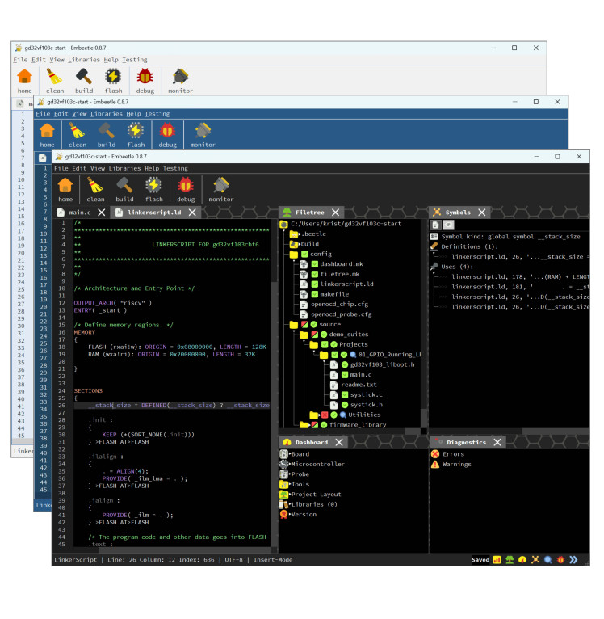The image size is (604, 619).
Task: Open readme.txt from the Filetree
Action: pos(359,385)
